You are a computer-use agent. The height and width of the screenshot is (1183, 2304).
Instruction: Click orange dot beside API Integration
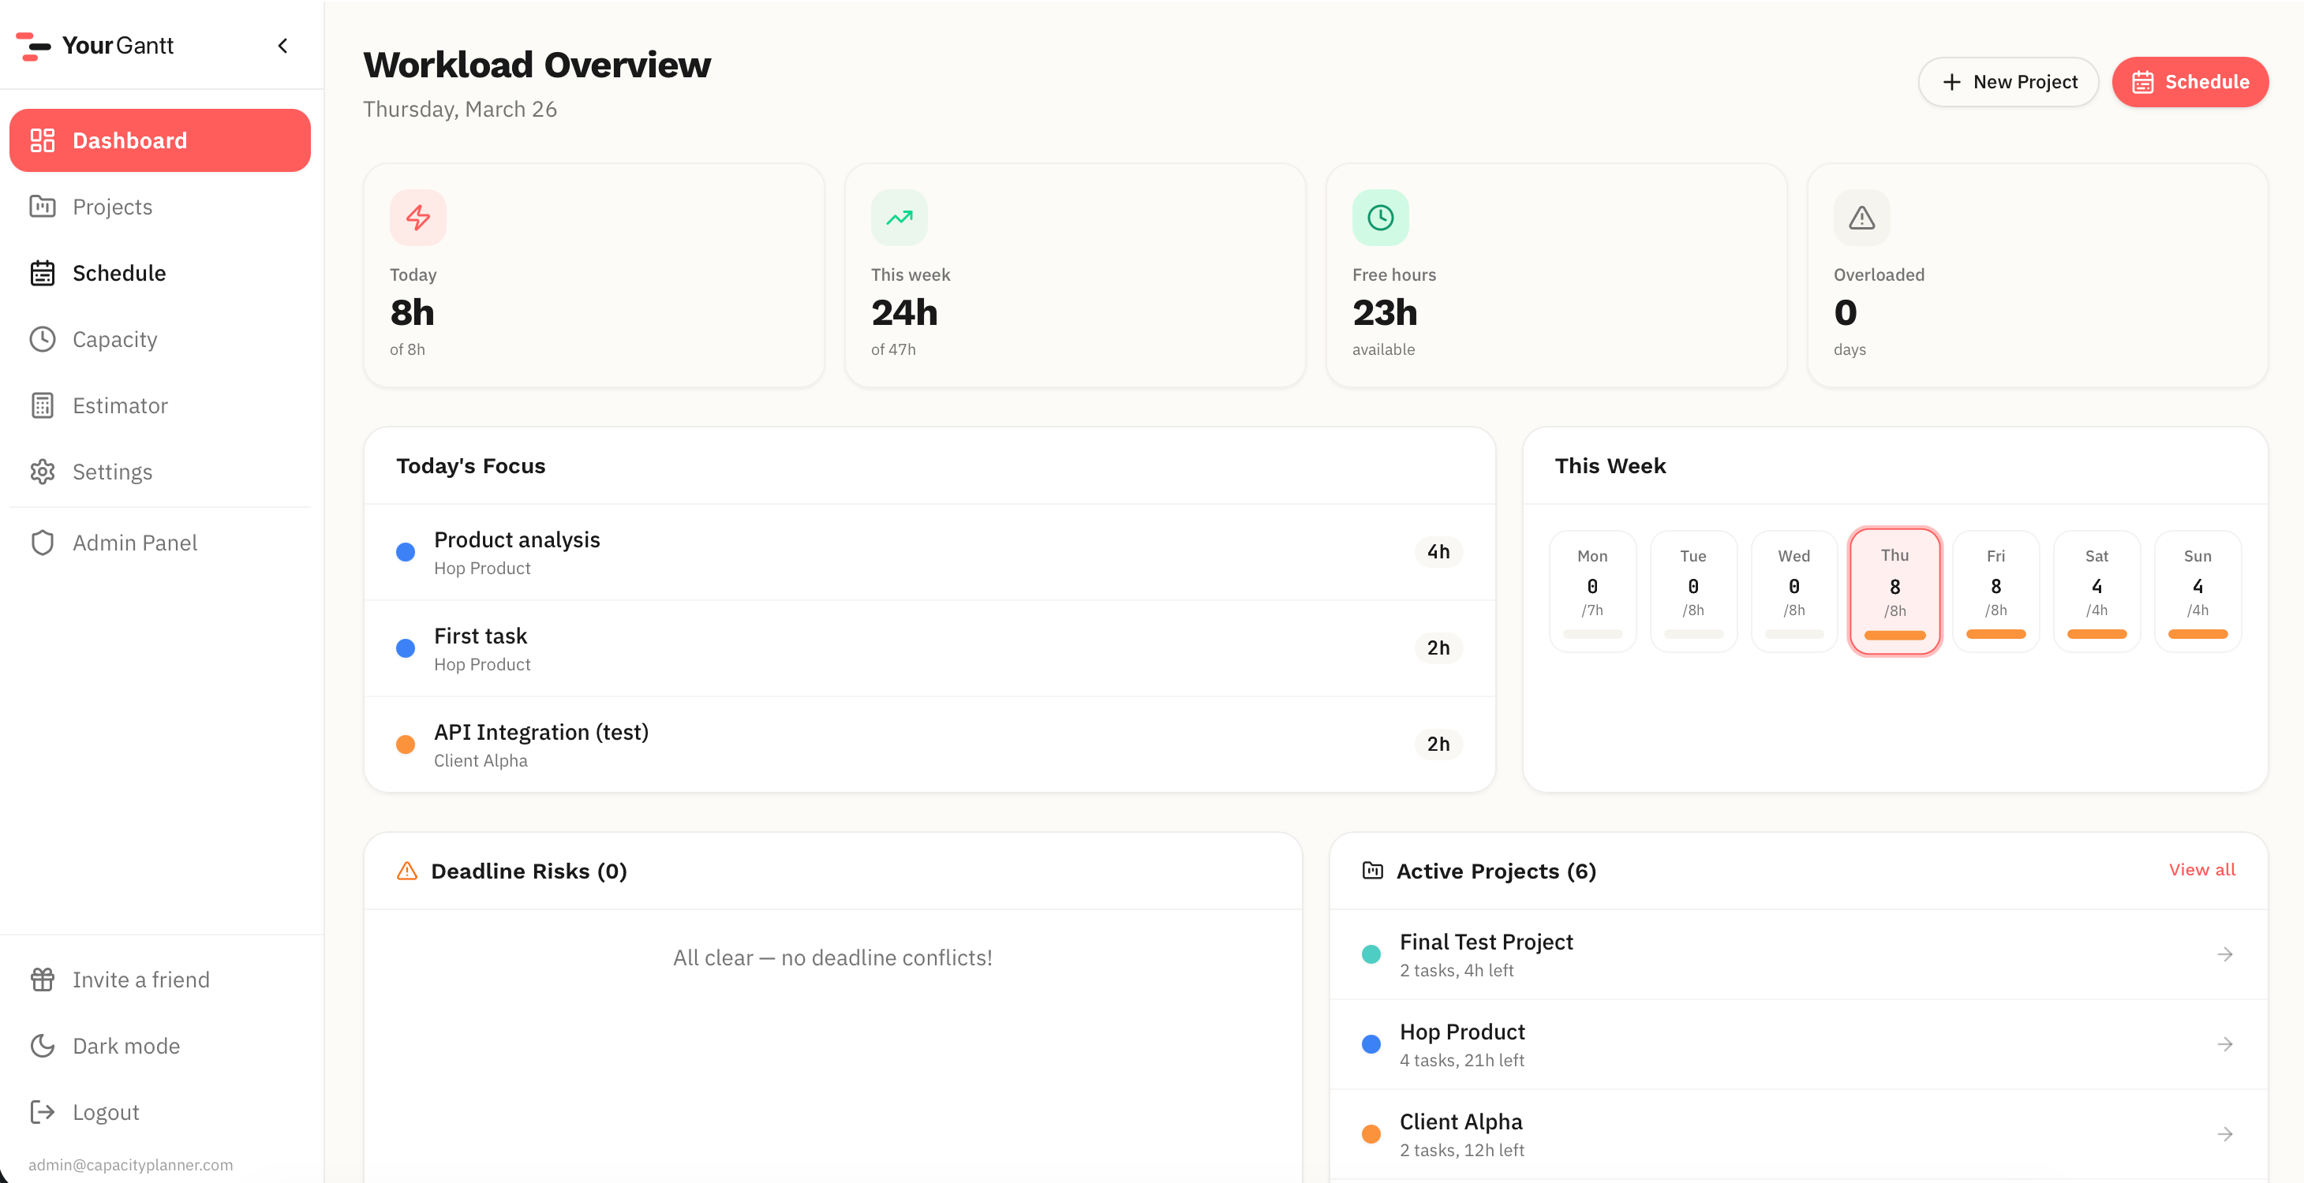click(405, 744)
